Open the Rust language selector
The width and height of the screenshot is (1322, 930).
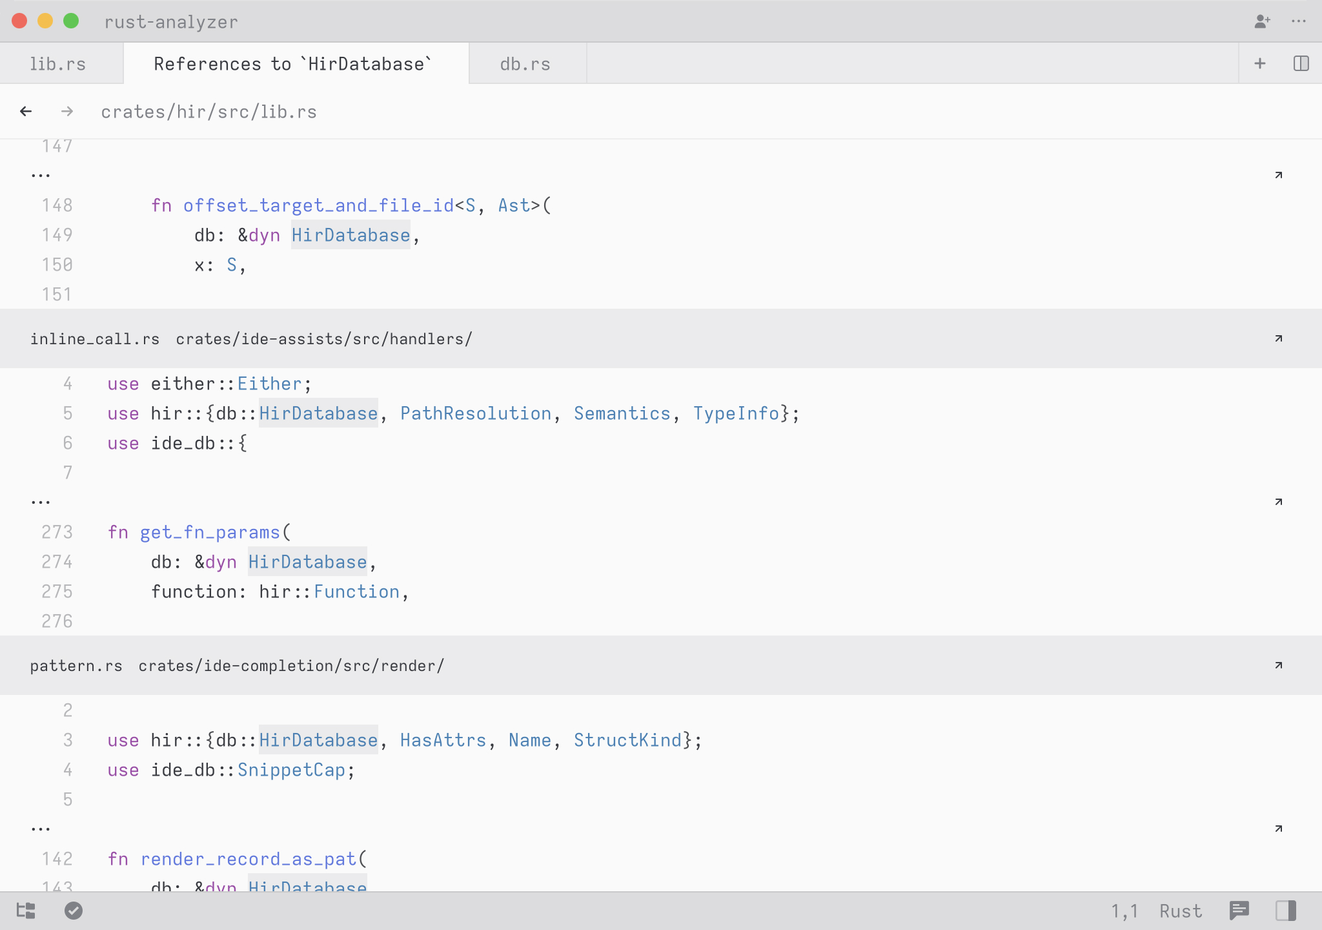pos(1180,911)
